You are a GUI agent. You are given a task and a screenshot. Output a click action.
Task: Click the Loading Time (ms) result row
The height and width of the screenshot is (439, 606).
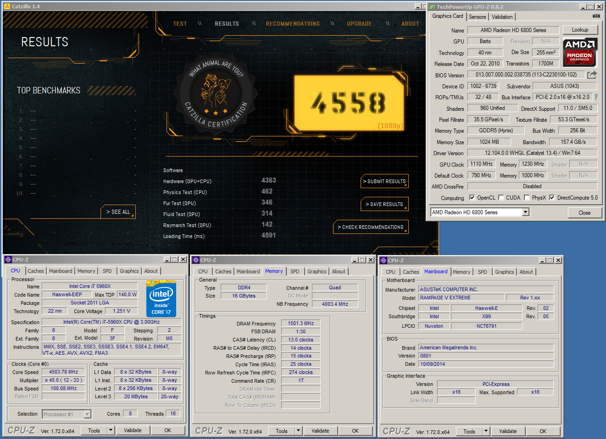point(220,236)
